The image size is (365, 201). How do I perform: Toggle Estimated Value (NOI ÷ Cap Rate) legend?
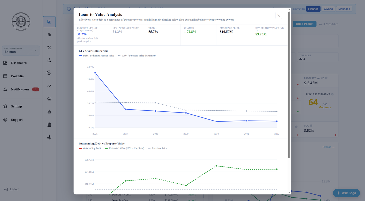124,148
